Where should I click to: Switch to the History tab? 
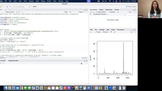tap(101, 10)
